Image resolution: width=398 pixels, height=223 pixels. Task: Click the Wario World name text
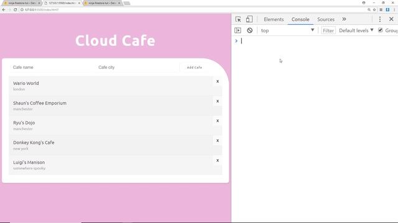[x=26, y=83]
